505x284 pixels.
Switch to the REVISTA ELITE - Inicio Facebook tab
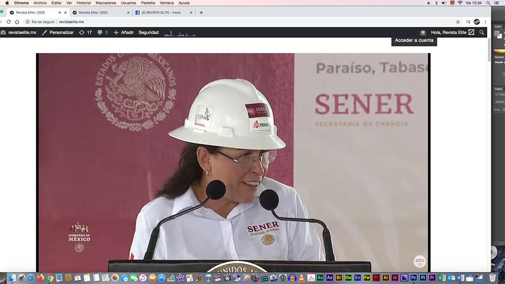163,13
